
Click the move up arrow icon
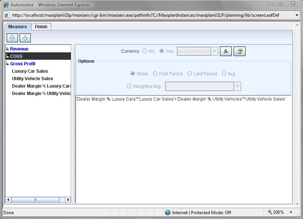pyautogui.click(x=11, y=38)
